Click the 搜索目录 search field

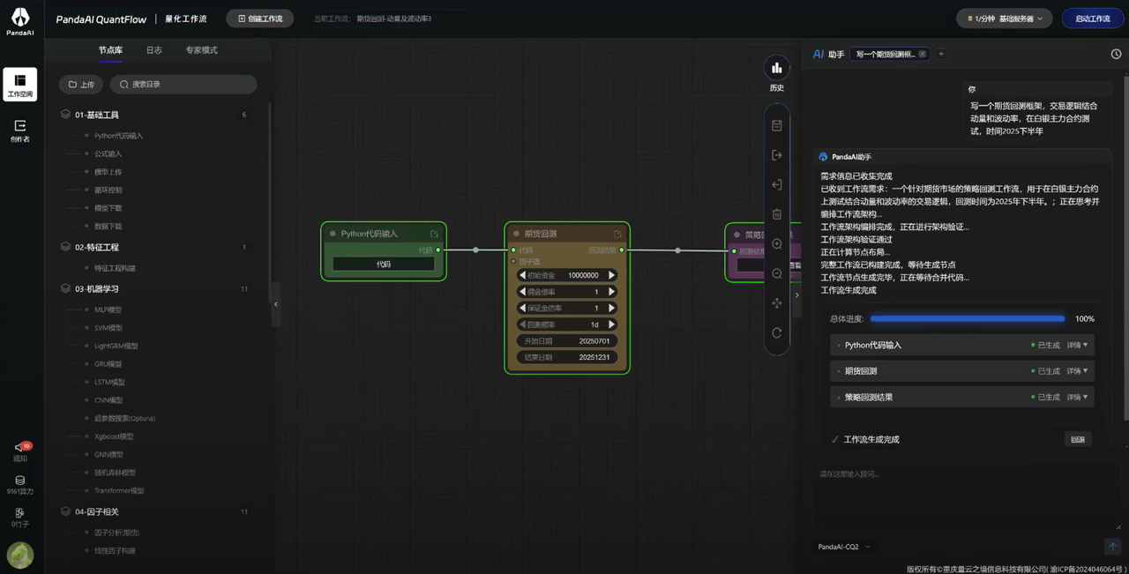[x=183, y=85]
